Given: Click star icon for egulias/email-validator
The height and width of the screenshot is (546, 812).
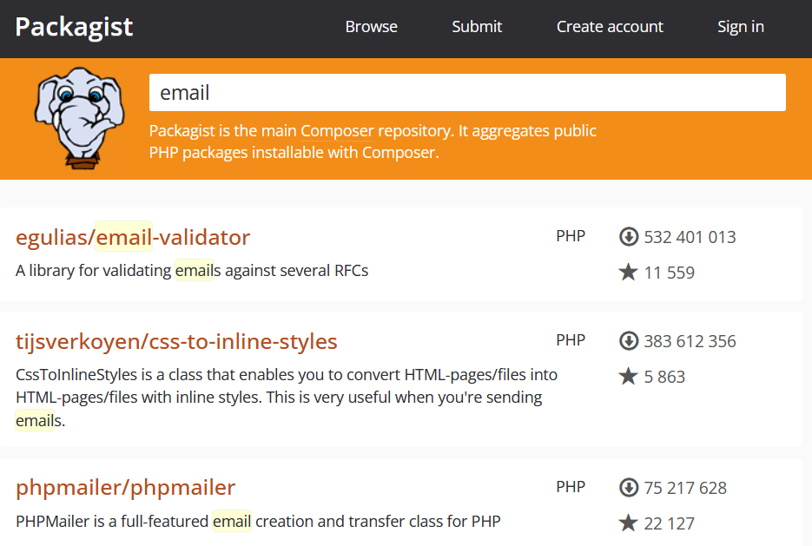Looking at the screenshot, I should pos(629,273).
